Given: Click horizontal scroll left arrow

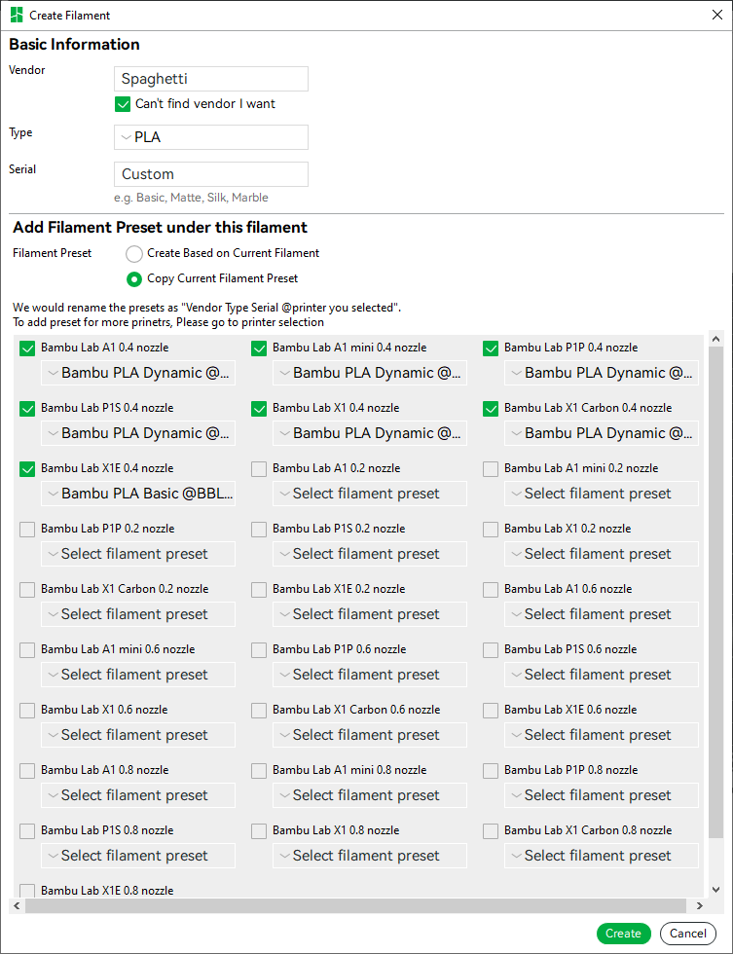Looking at the screenshot, I should point(17,906).
